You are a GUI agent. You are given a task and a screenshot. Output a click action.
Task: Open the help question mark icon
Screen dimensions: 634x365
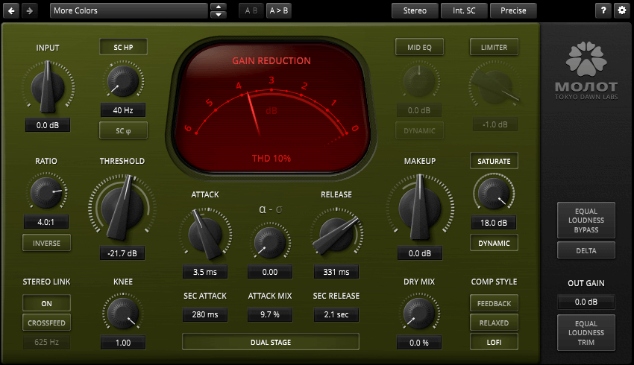point(603,10)
